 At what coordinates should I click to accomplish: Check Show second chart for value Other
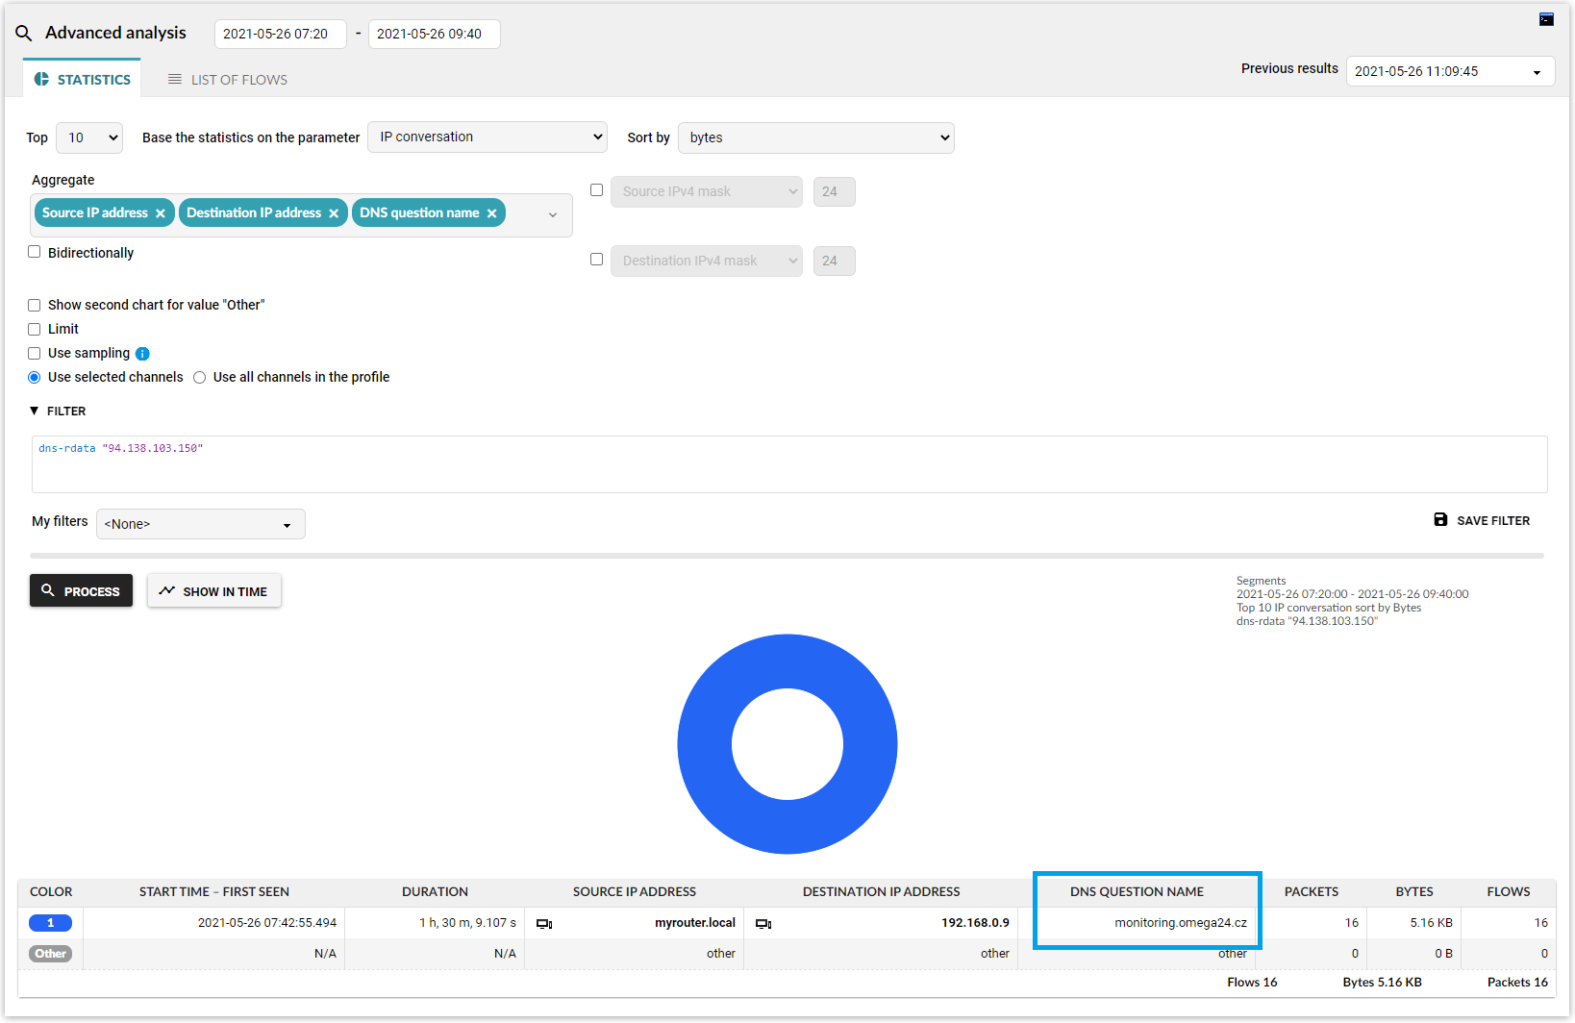(35, 305)
